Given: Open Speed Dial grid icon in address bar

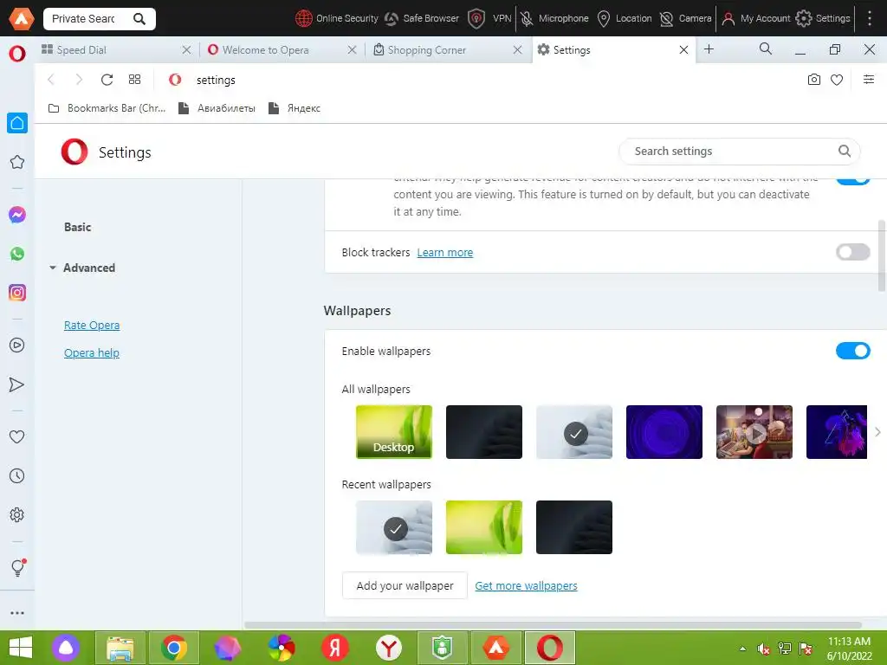Looking at the screenshot, I should tap(134, 80).
